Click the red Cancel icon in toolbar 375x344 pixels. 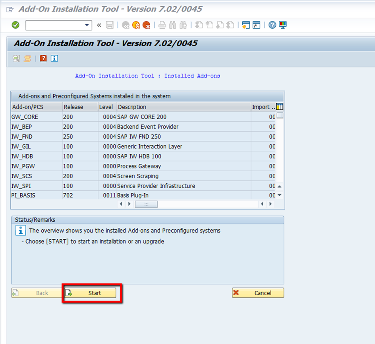pyautogui.click(x=146, y=25)
